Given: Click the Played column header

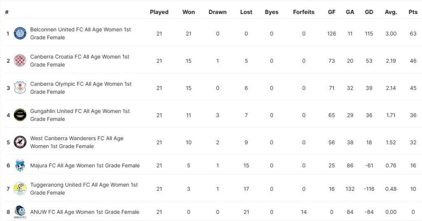Looking at the screenshot, I should pyautogui.click(x=159, y=12).
